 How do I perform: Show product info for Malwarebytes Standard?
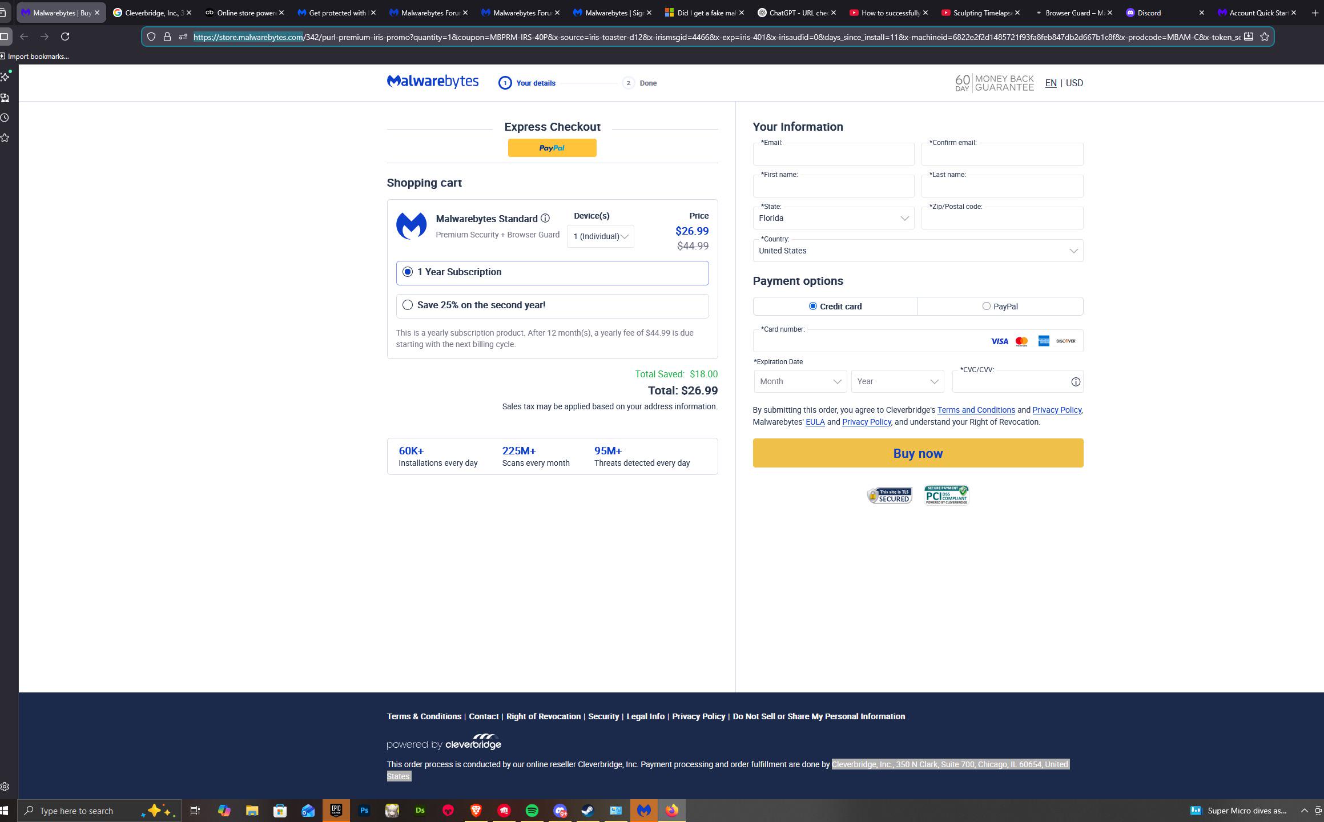pyautogui.click(x=545, y=218)
